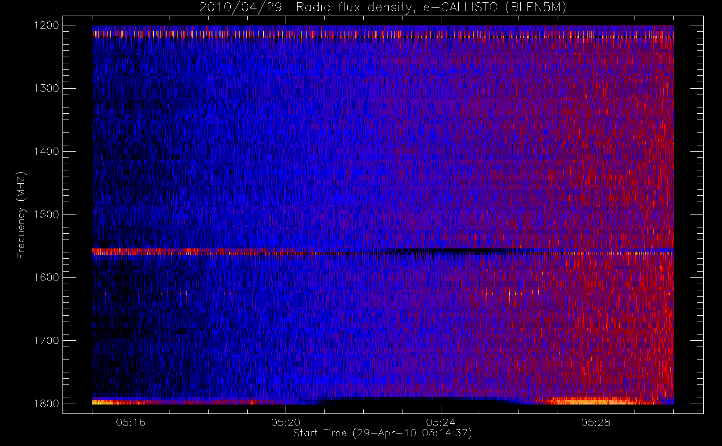Select the 1200 frequency tick label
Screen dimensions: 722x446
(x=46, y=25)
